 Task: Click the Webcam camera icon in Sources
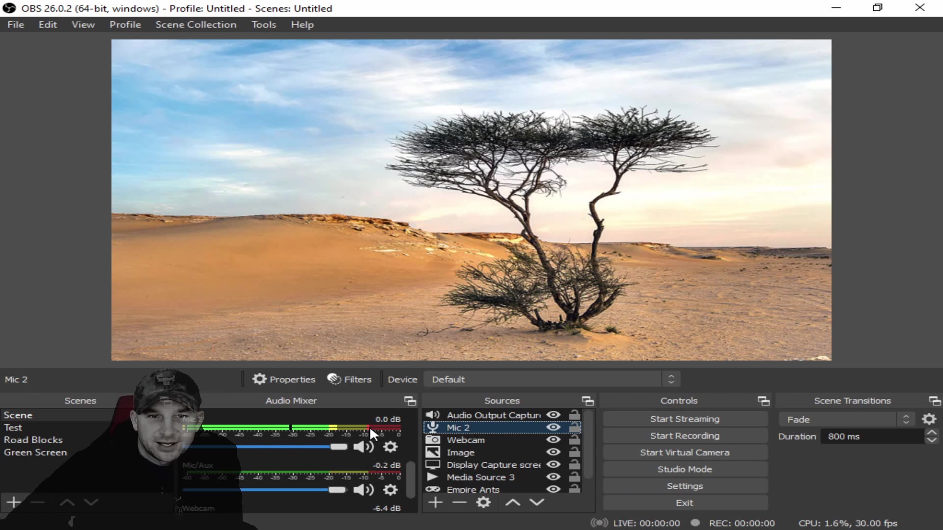[434, 440]
